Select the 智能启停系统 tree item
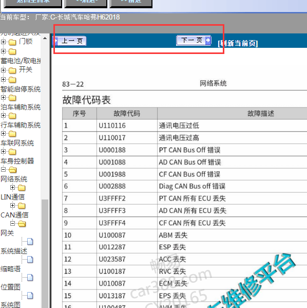Viewport: 307px width, 308px height. (x=21, y=89)
